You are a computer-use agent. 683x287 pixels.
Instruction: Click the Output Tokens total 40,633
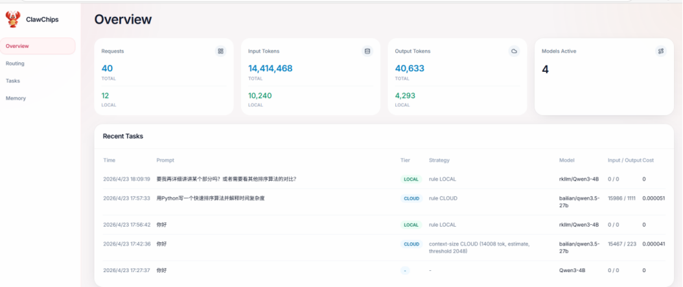click(x=410, y=69)
